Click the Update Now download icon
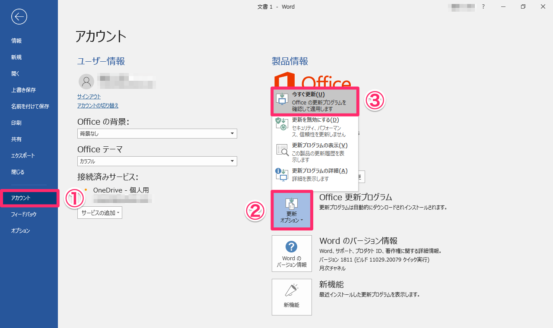 (282, 98)
